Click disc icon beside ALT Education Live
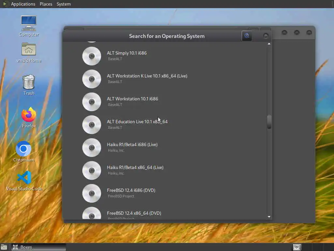The image size is (334, 251). (92, 125)
